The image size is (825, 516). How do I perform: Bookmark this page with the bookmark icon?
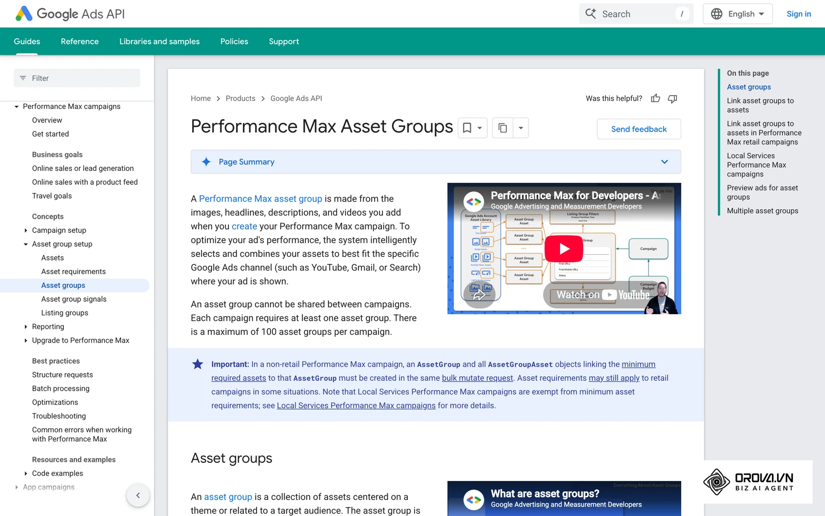point(467,128)
